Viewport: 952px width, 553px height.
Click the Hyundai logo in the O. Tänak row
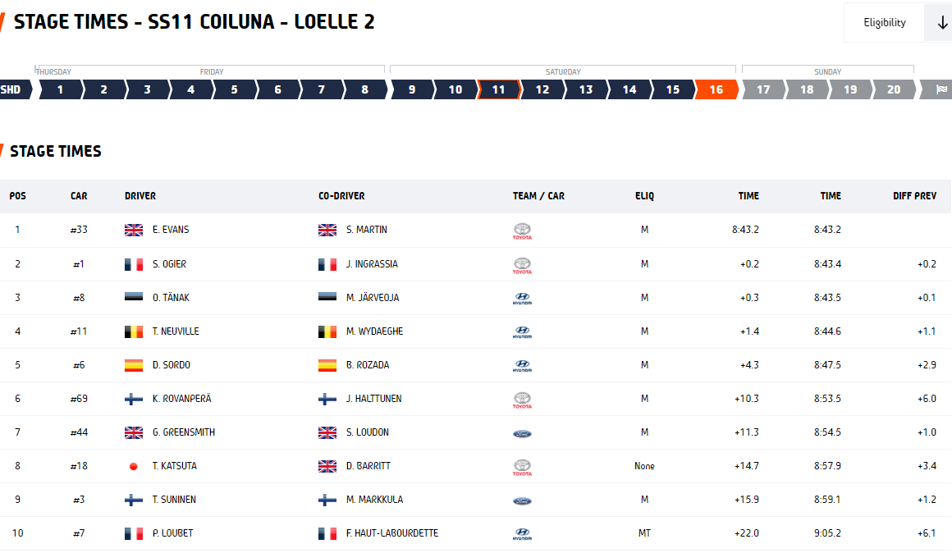coord(522,298)
